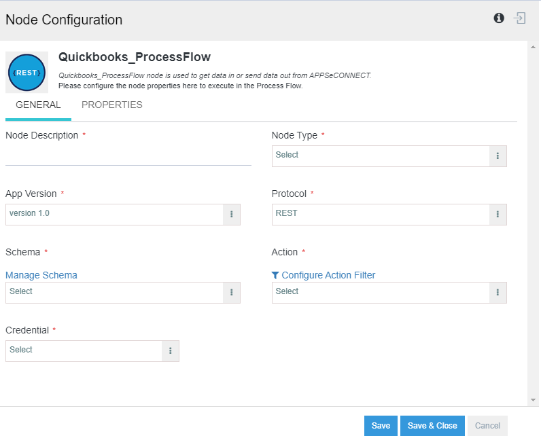541x436 pixels.
Task: Switch to the GENERAL tab
Action: [x=38, y=105]
